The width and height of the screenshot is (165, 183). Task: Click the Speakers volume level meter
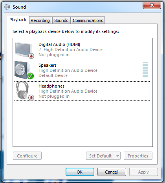point(145,70)
